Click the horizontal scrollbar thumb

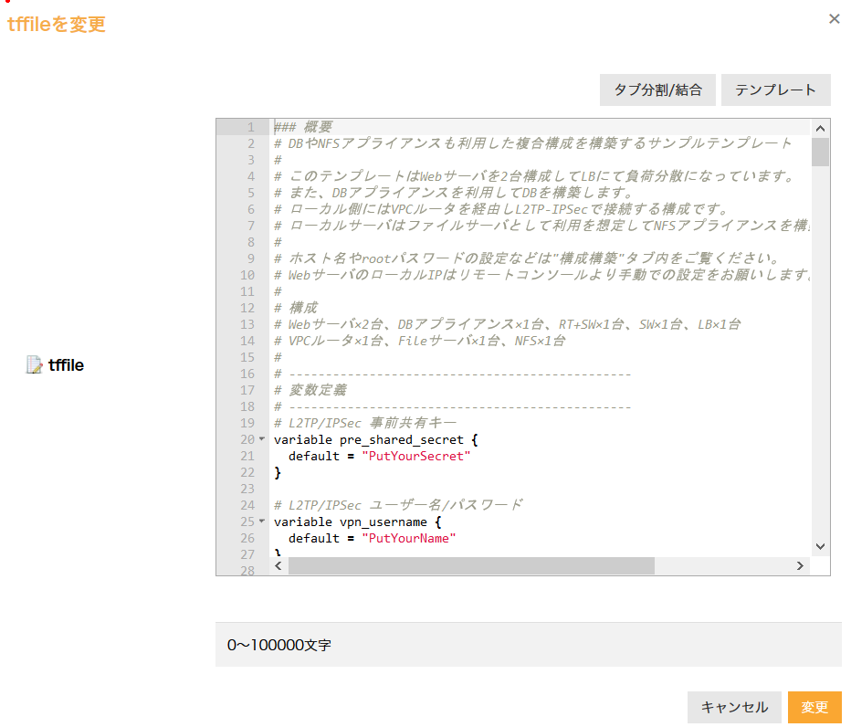click(x=471, y=566)
